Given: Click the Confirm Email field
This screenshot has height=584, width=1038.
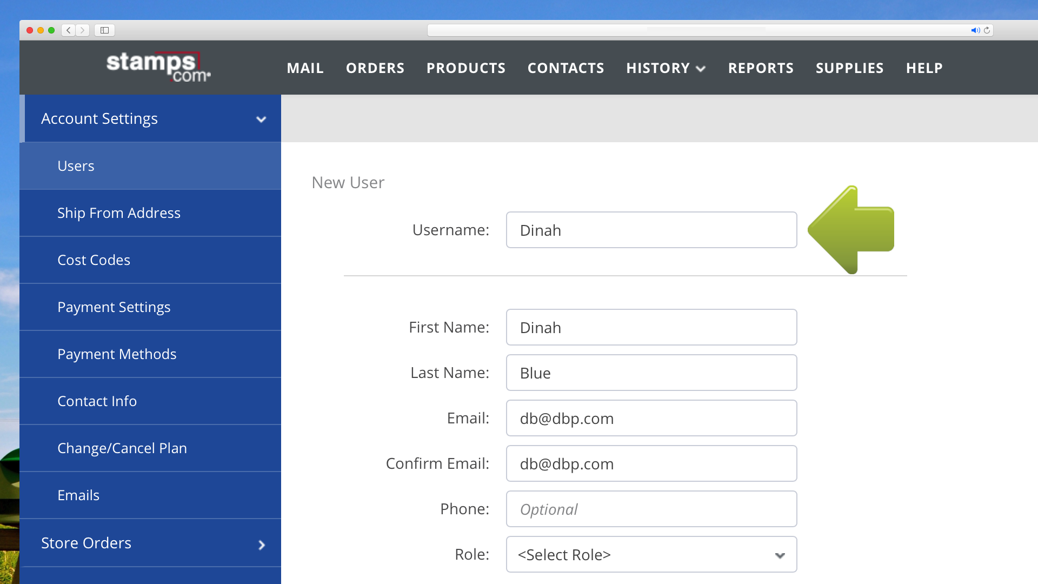Looking at the screenshot, I should coord(651,463).
